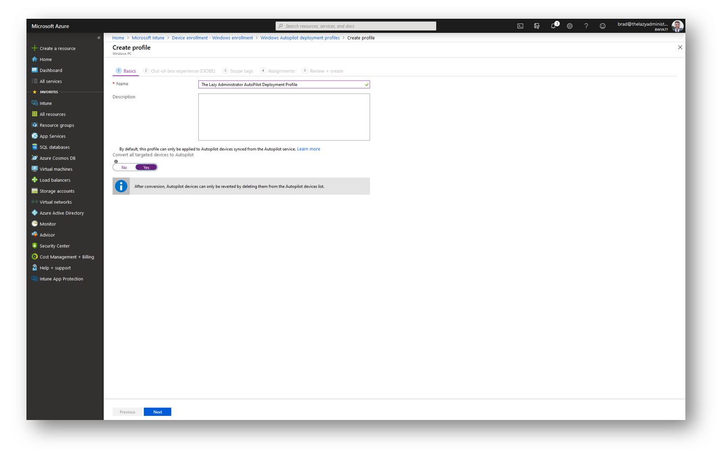Viewport: 722px width, 453px height.
Task: Follow the Learn more link
Action: [309, 149]
